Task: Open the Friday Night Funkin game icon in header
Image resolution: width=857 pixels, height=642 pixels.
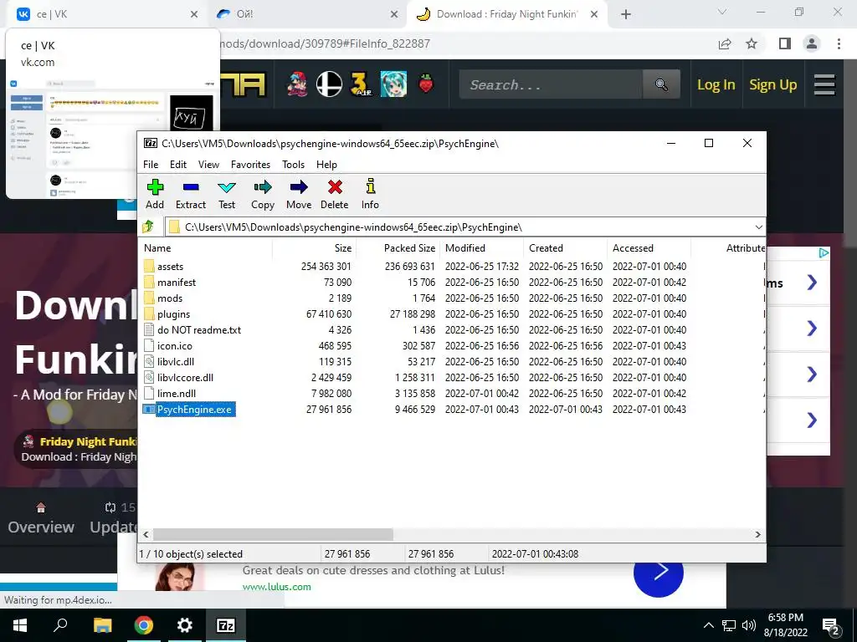Action: tap(297, 84)
